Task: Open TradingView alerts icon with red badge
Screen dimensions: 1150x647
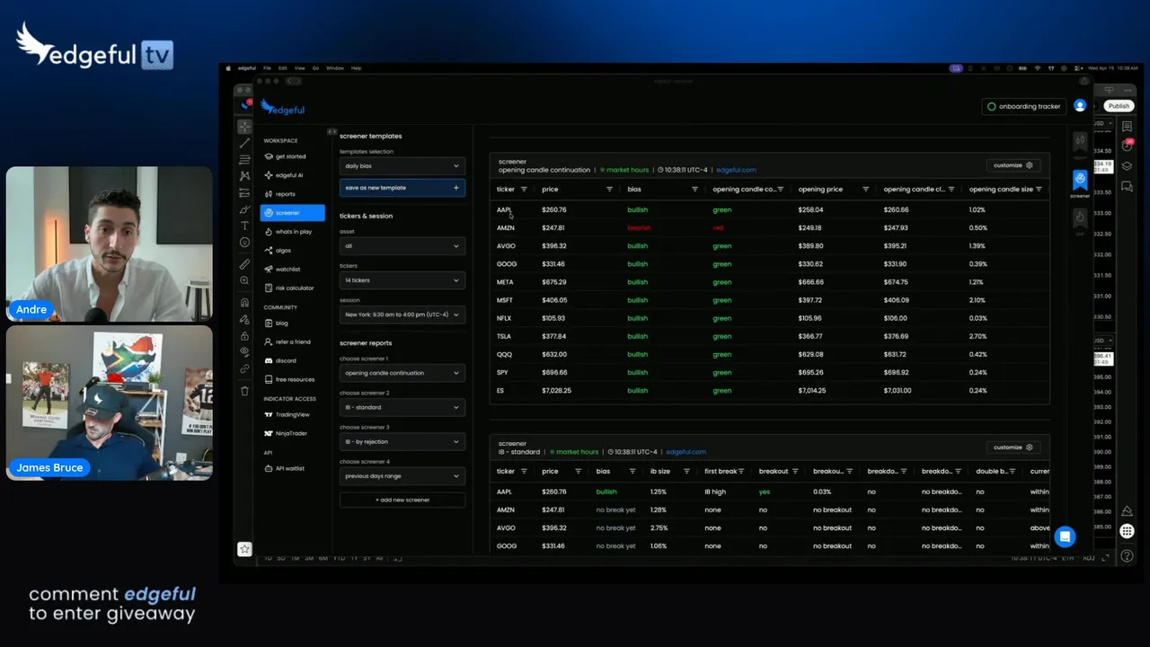Action: pyautogui.click(x=1127, y=146)
